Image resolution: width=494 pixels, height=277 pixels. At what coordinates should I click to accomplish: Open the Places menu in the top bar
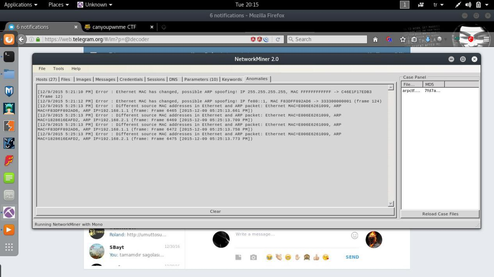[59, 5]
